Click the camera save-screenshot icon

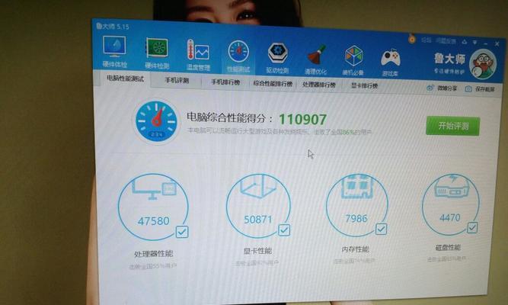click(x=468, y=88)
